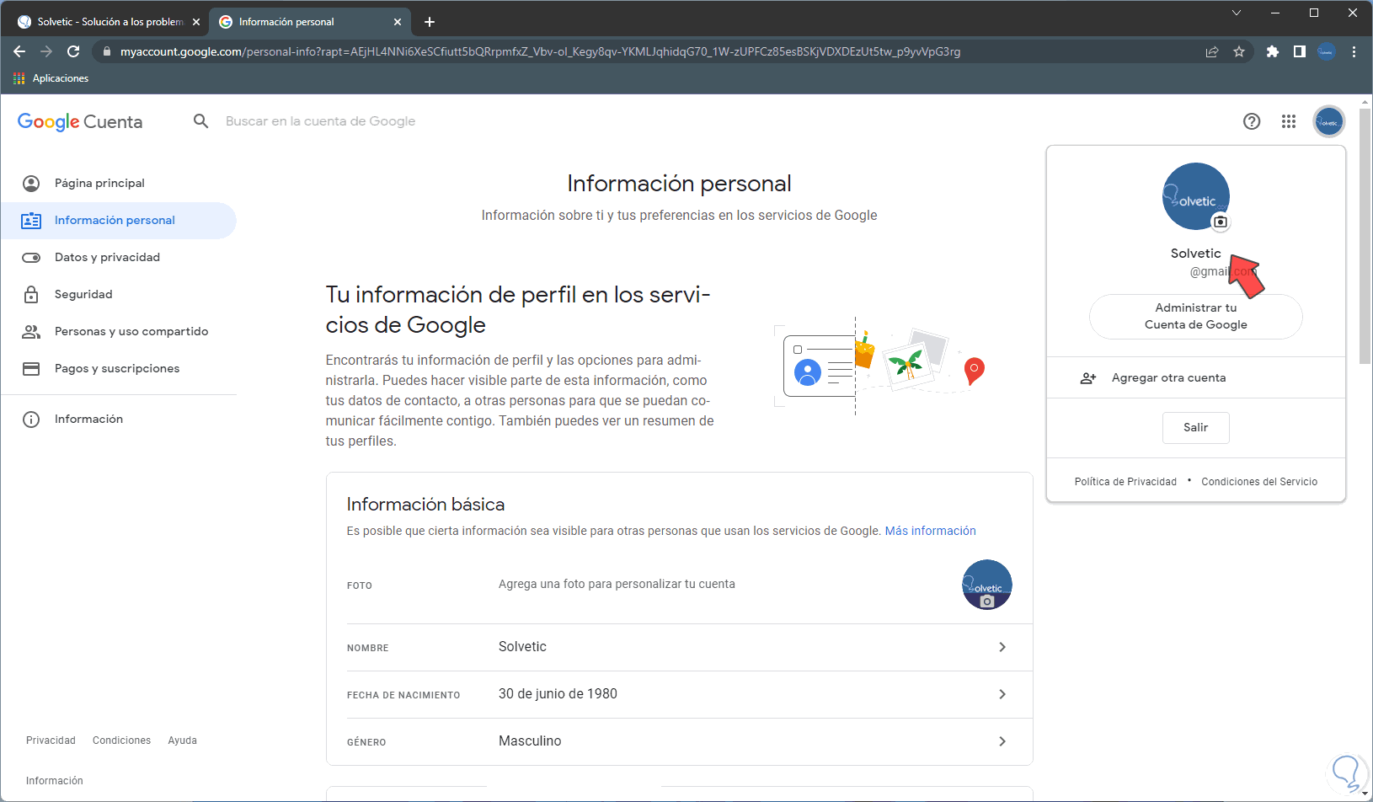Select Información personal in sidebar
This screenshot has width=1373, height=802.
pyautogui.click(x=119, y=221)
